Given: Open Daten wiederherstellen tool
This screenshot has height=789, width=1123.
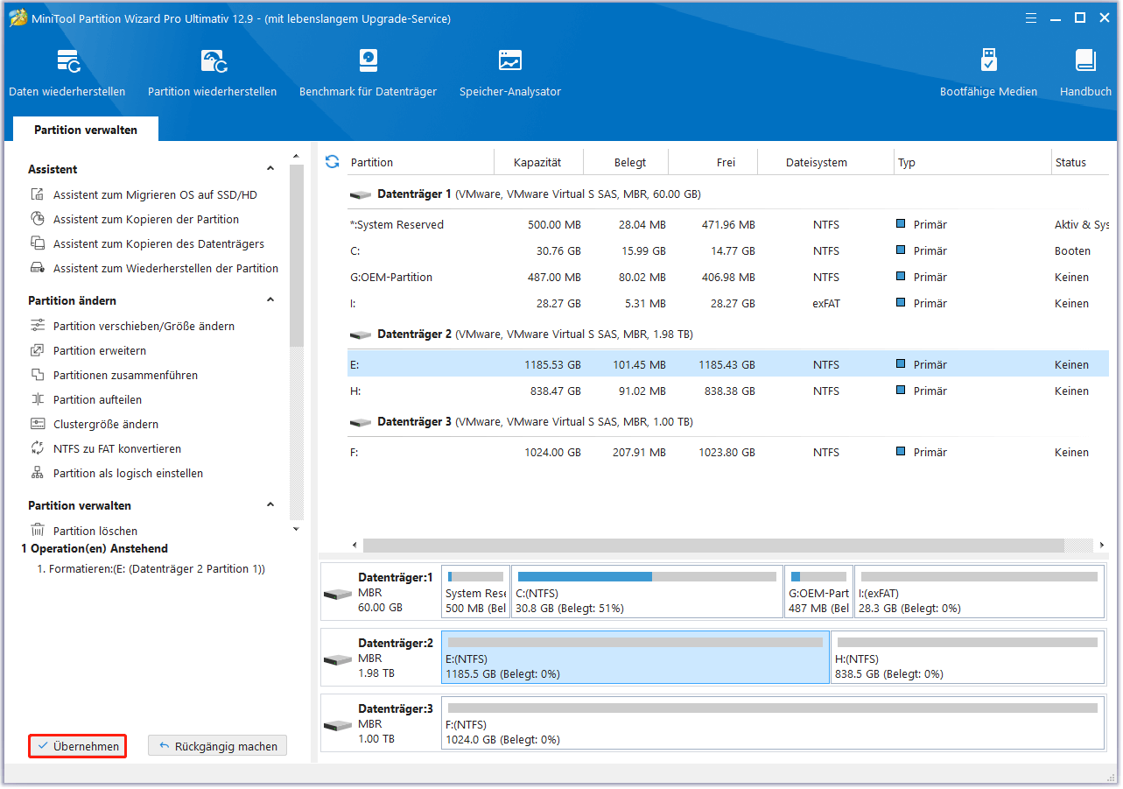Looking at the screenshot, I should pyautogui.click(x=67, y=73).
